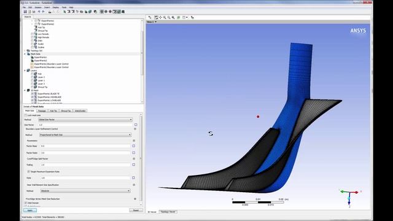Open the Help menu
The width and height of the screenshot is (393, 221).
71,7
